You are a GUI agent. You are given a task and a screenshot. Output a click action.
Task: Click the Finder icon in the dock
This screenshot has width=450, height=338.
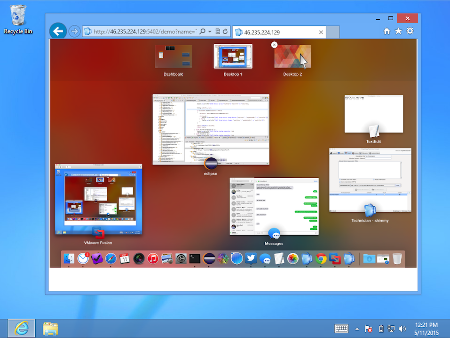click(70, 259)
